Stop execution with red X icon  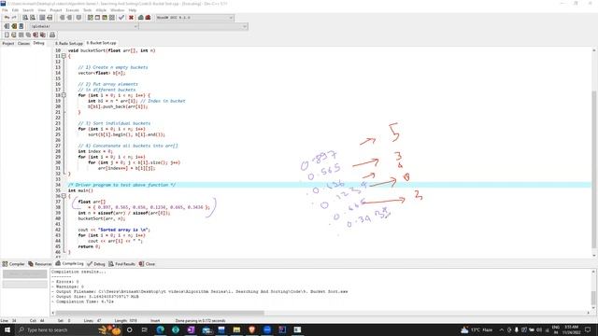pyautogui.click(x=131, y=18)
